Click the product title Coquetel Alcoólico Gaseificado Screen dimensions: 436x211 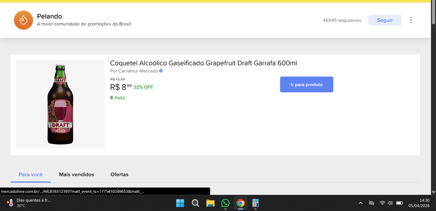coord(203,63)
